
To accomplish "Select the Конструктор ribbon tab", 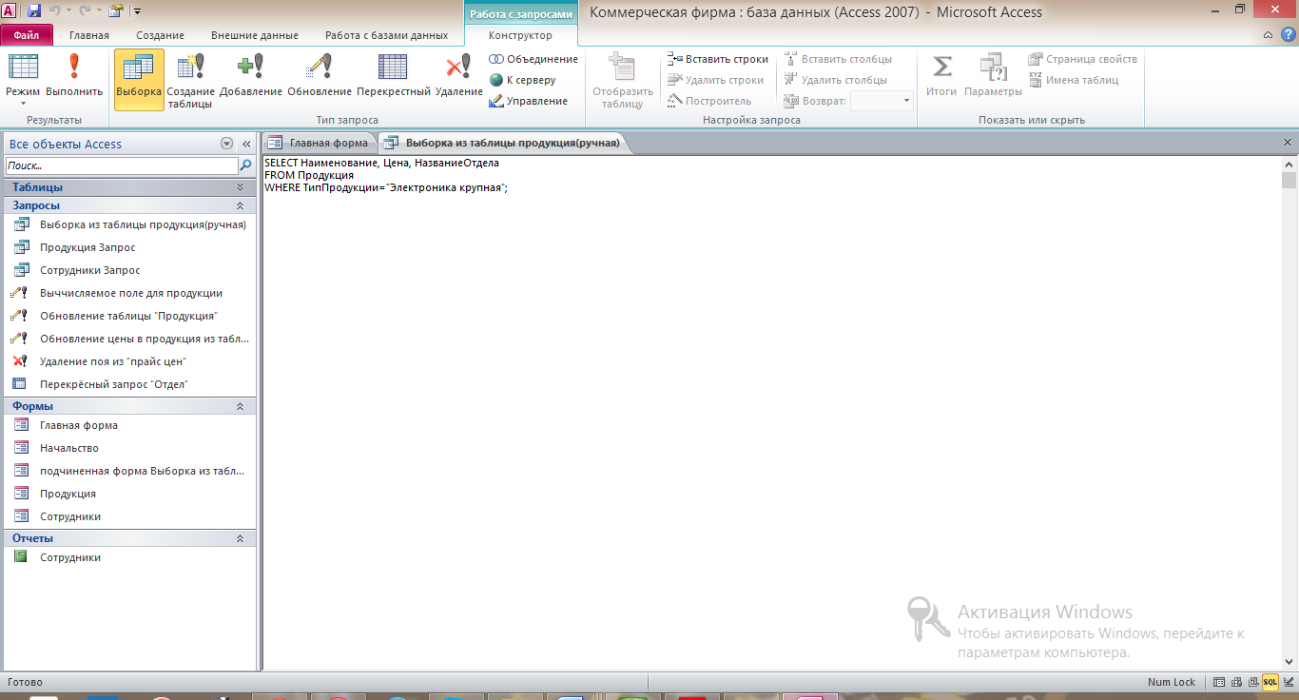I will click(x=520, y=35).
